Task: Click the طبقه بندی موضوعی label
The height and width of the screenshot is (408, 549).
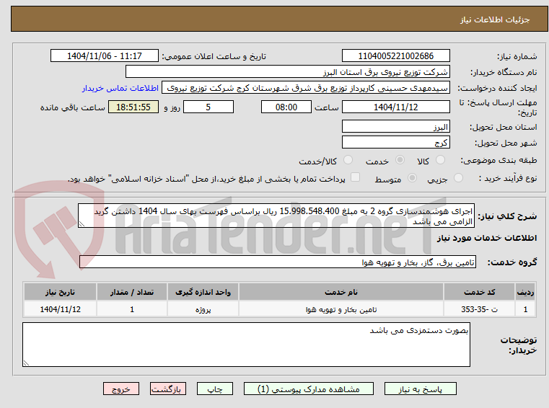Action: click(499, 160)
